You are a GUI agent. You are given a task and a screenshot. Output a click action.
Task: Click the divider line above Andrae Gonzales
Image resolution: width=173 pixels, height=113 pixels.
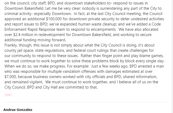pos(87,102)
